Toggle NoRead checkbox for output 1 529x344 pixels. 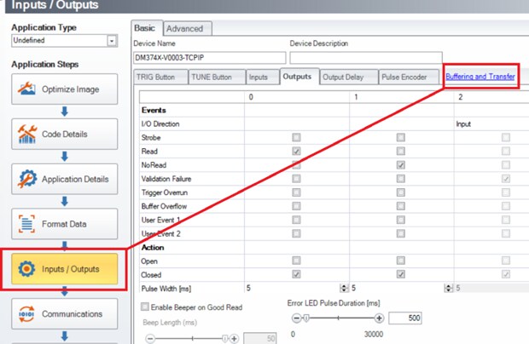(401, 164)
